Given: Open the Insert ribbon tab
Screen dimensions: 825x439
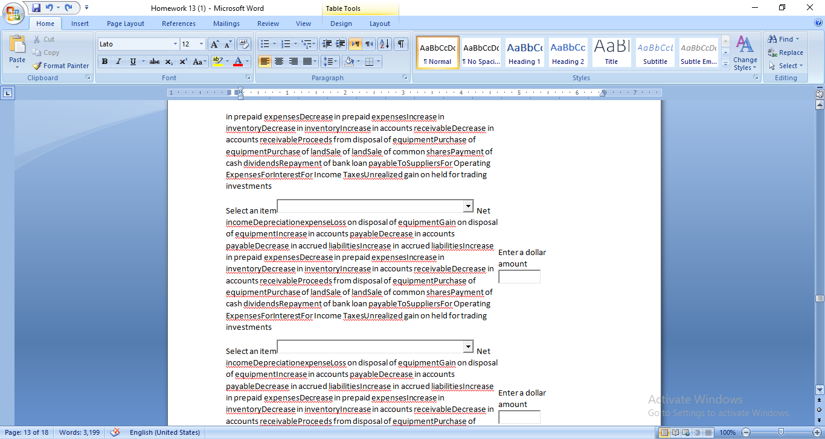Looking at the screenshot, I should 80,24.
